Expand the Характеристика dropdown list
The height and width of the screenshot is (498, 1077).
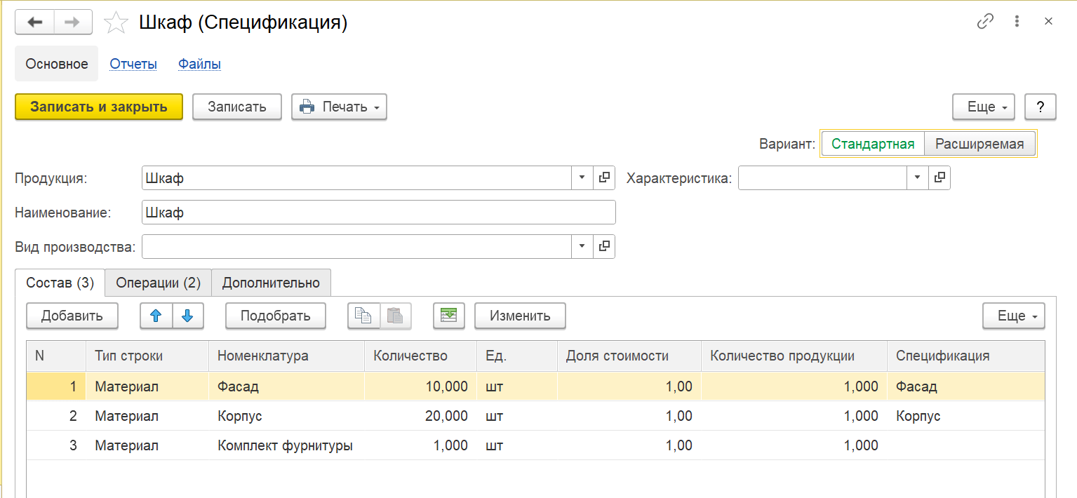click(917, 178)
